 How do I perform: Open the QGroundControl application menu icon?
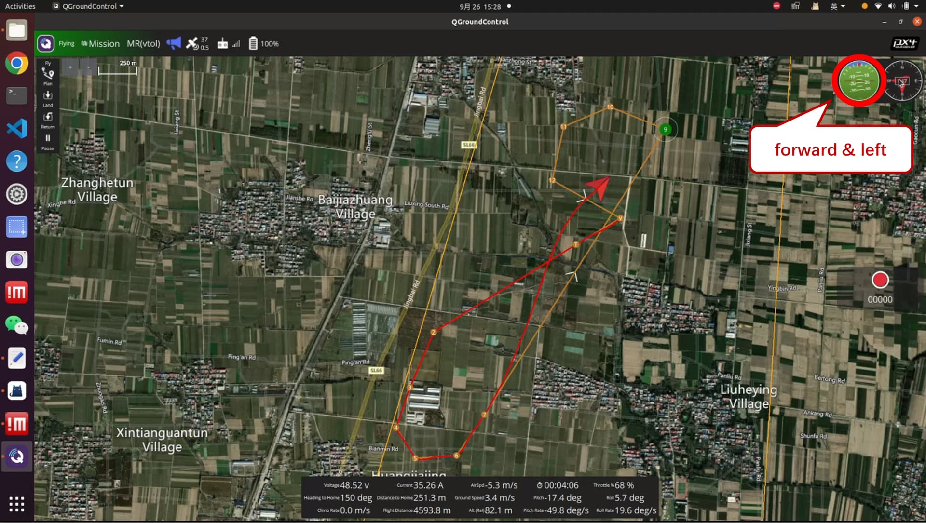coord(46,44)
